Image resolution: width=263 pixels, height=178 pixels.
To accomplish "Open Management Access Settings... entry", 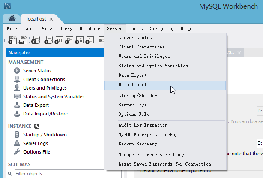I will coord(165,154).
